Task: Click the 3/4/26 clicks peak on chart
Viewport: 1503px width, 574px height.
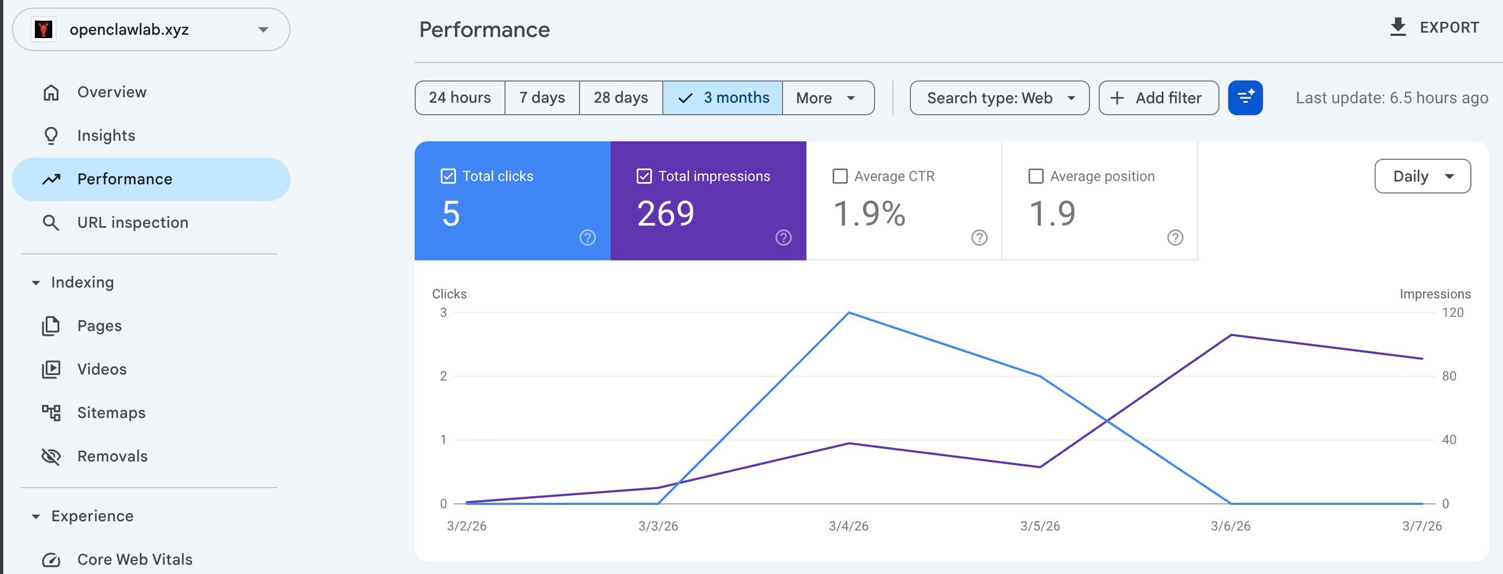Action: tap(849, 313)
